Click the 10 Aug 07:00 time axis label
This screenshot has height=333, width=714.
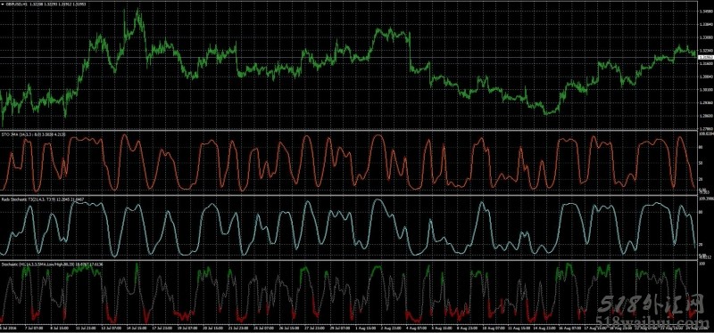[x=493, y=327]
